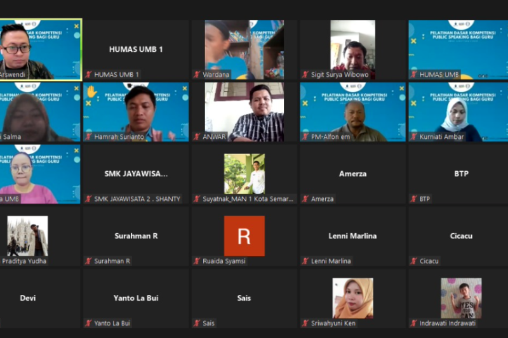Click the raised hand icon on Hamrah Surianto's tile
508x338 pixels.
click(91, 91)
